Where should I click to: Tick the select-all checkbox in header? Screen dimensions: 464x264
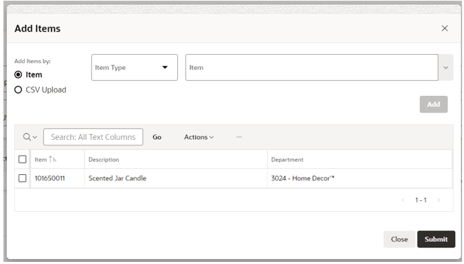(23, 160)
